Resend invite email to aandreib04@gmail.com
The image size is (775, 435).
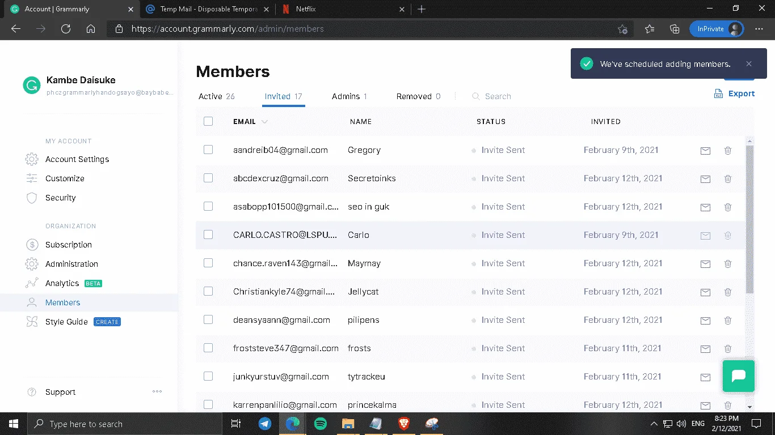[x=705, y=151]
